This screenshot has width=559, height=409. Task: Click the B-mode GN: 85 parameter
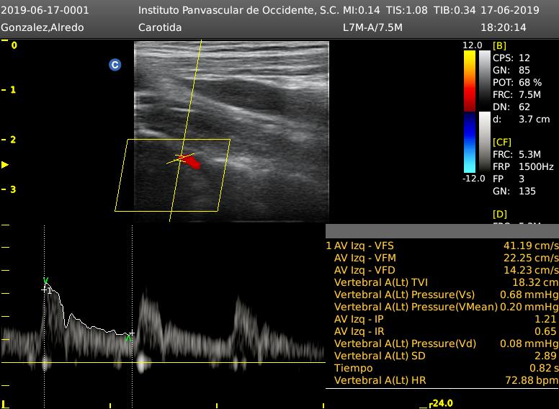[x=511, y=70]
